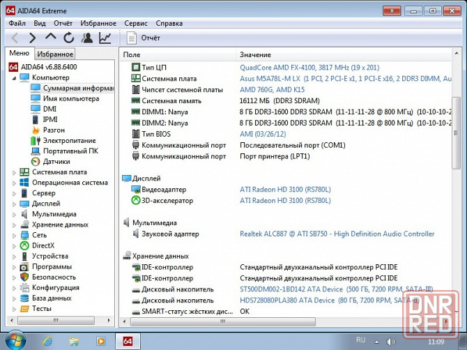The height and width of the screenshot is (350, 467).
Task: Click the Программы tree icon
Action: point(24,267)
